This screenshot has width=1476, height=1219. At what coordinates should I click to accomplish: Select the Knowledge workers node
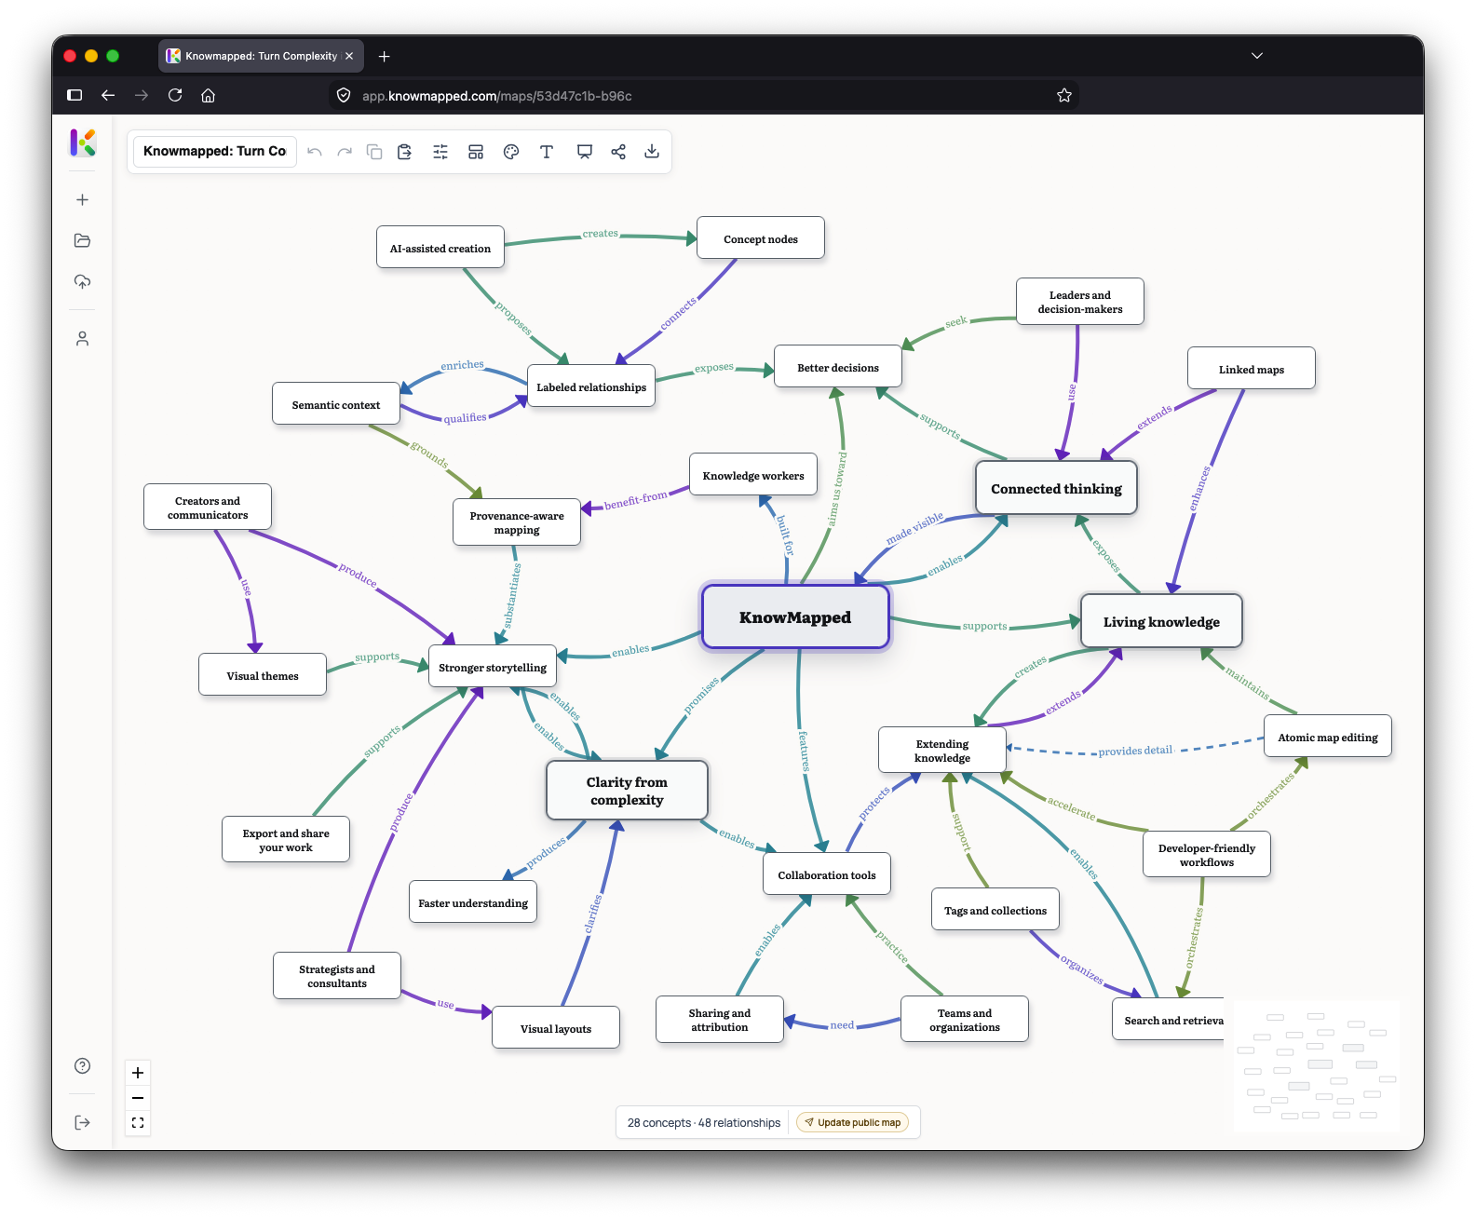pyautogui.click(x=753, y=476)
